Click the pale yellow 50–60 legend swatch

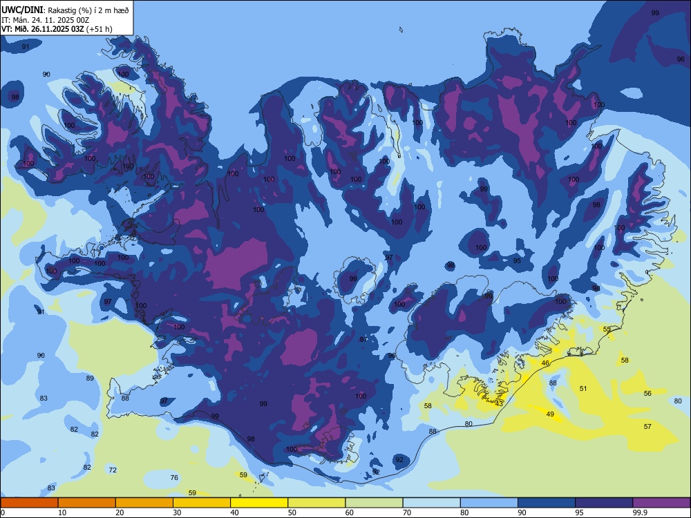(x=317, y=503)
